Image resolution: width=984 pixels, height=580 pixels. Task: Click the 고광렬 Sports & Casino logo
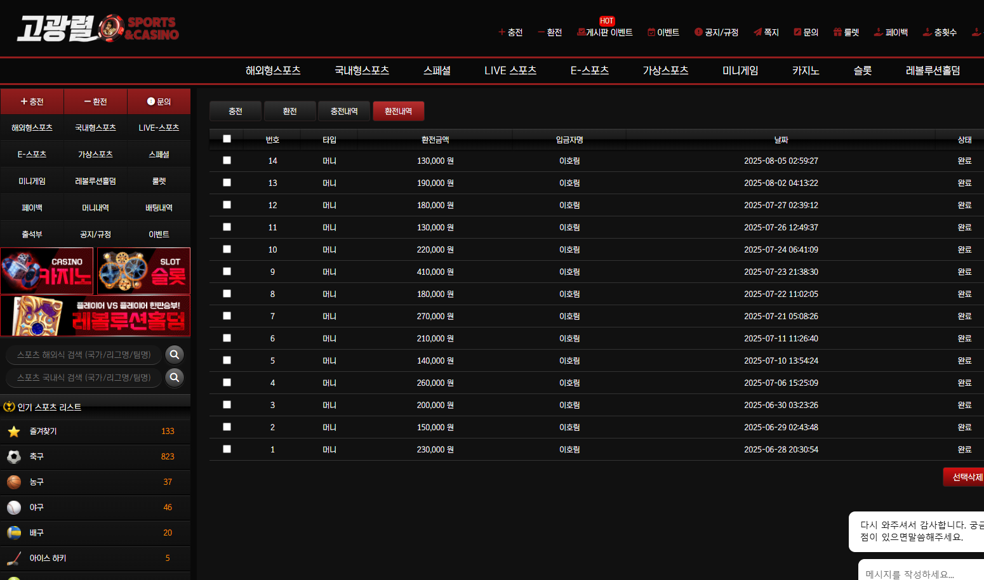coord(98,29)
